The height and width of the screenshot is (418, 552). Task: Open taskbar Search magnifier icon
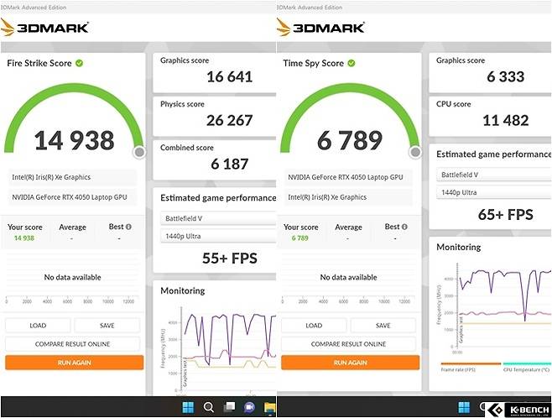(208, 407)
